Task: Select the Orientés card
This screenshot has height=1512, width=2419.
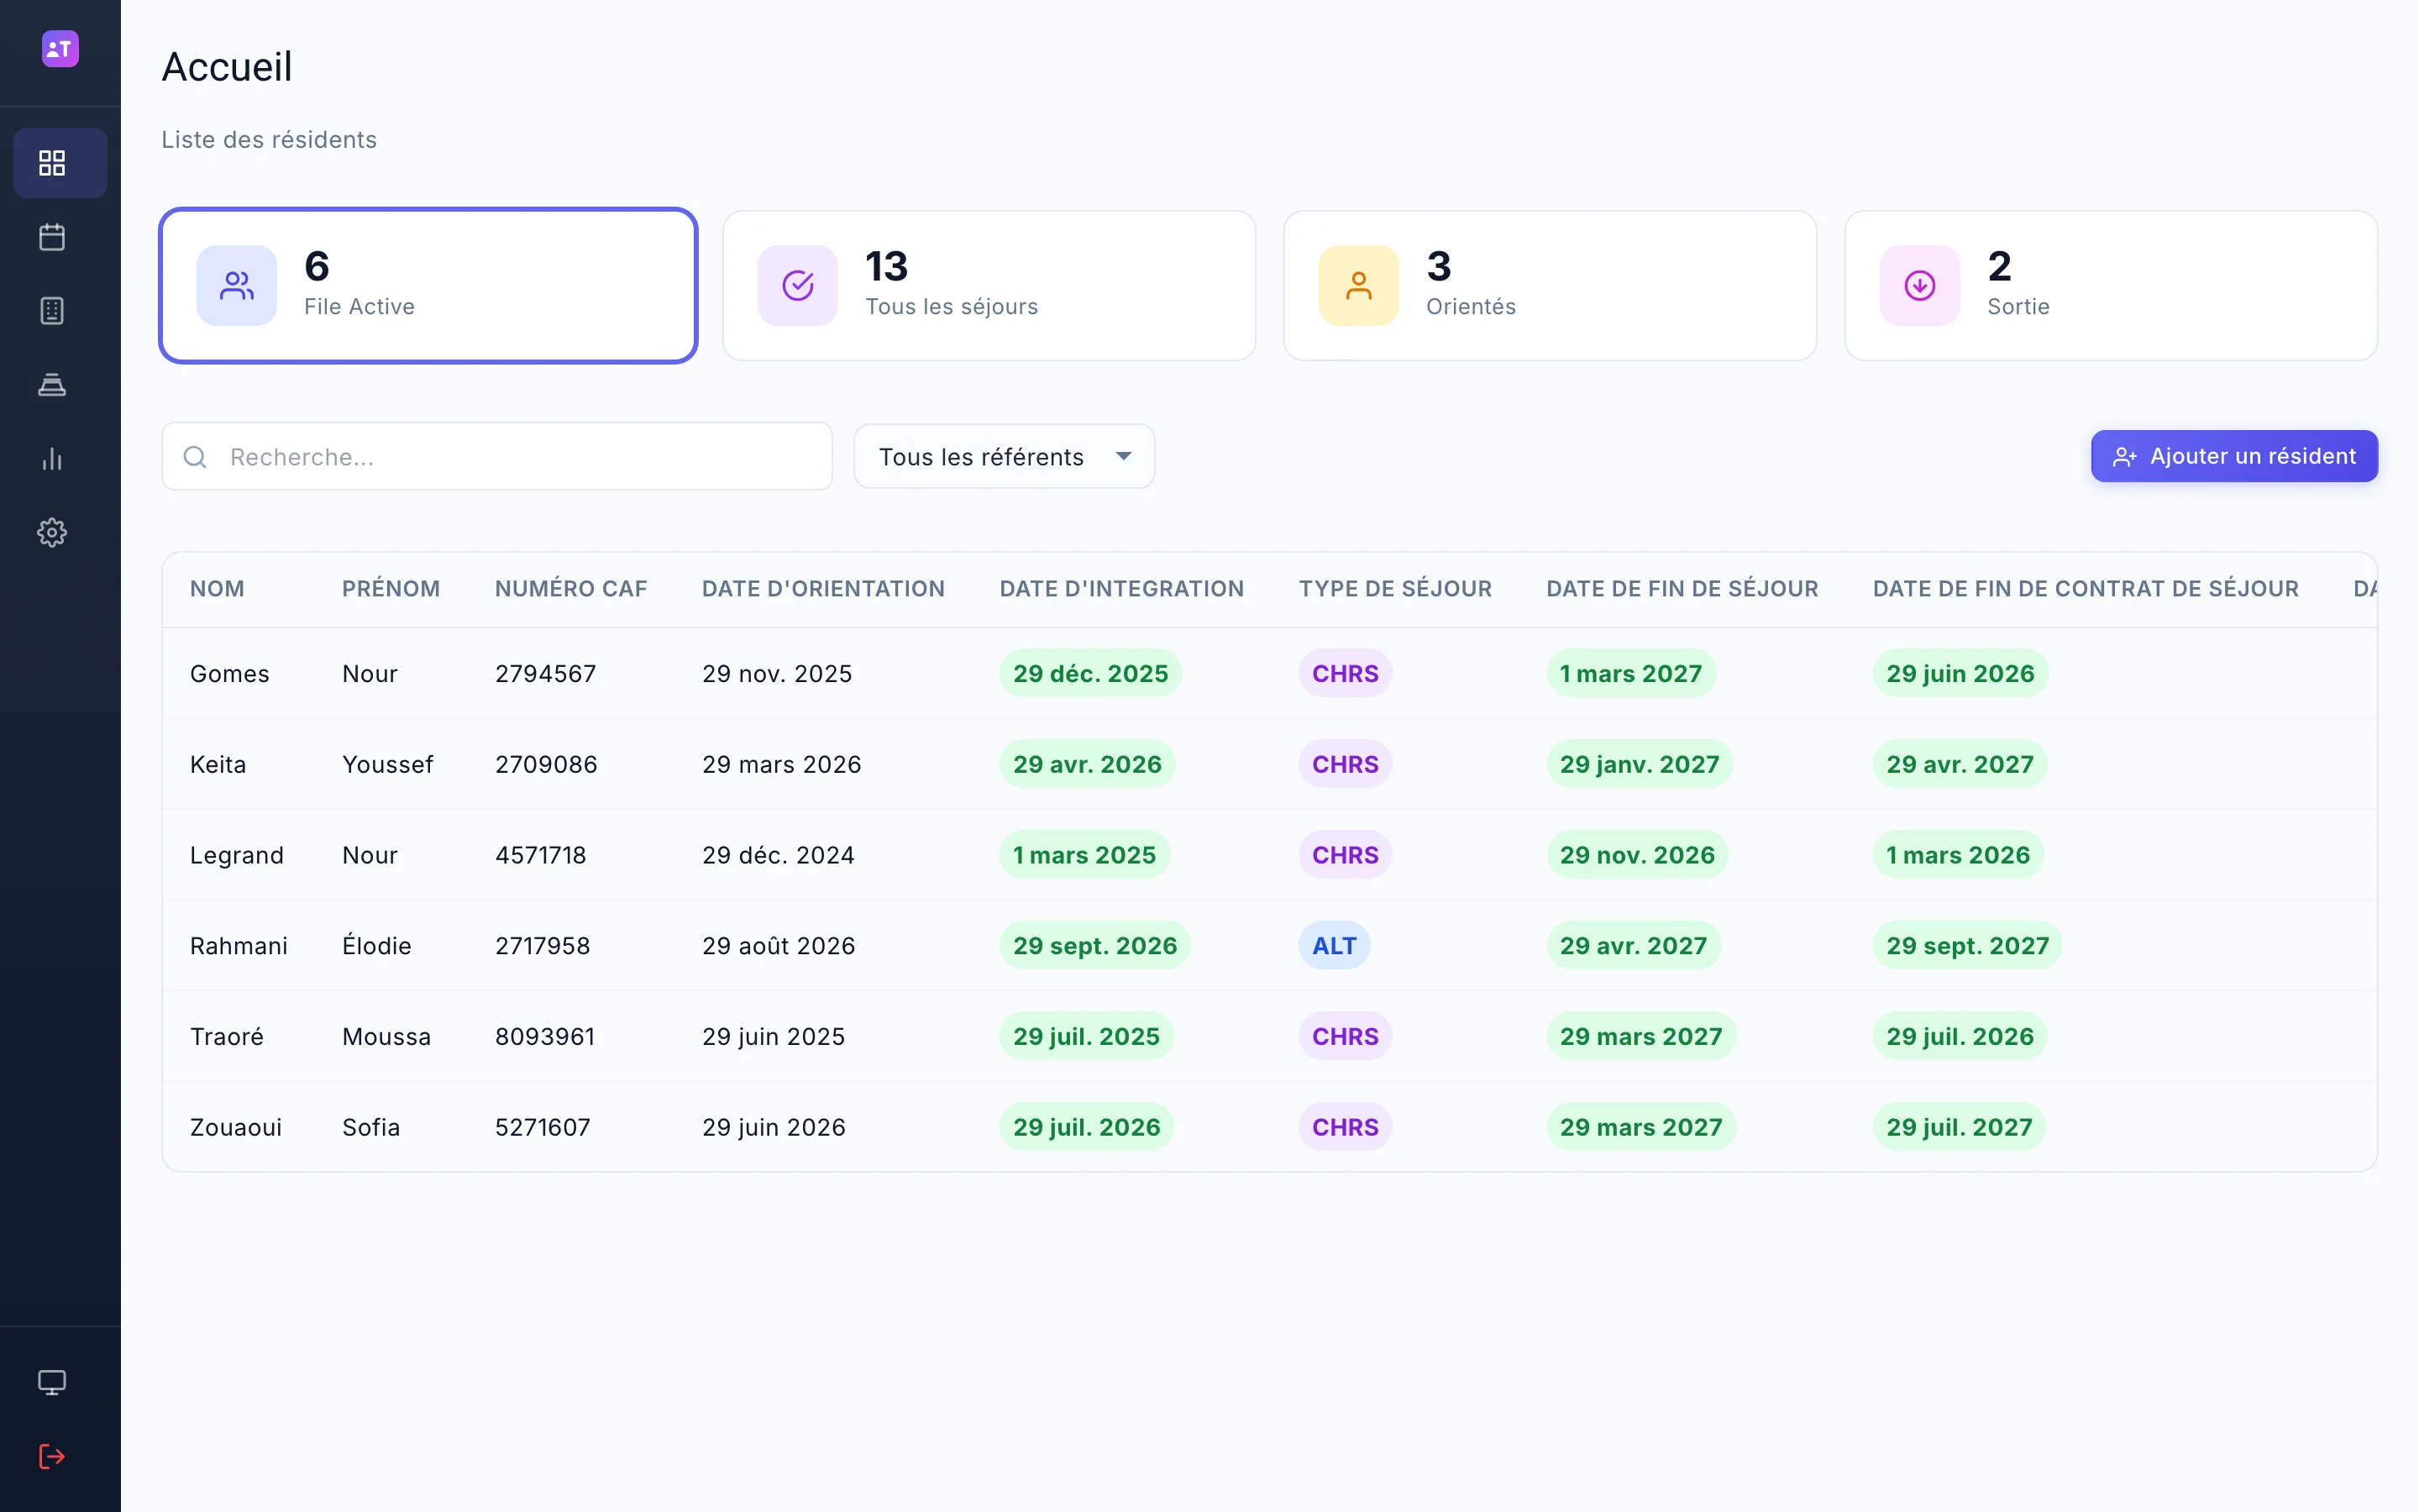Action: tap(1550, 285)
